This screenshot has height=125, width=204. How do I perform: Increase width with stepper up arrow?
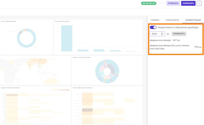162,33
